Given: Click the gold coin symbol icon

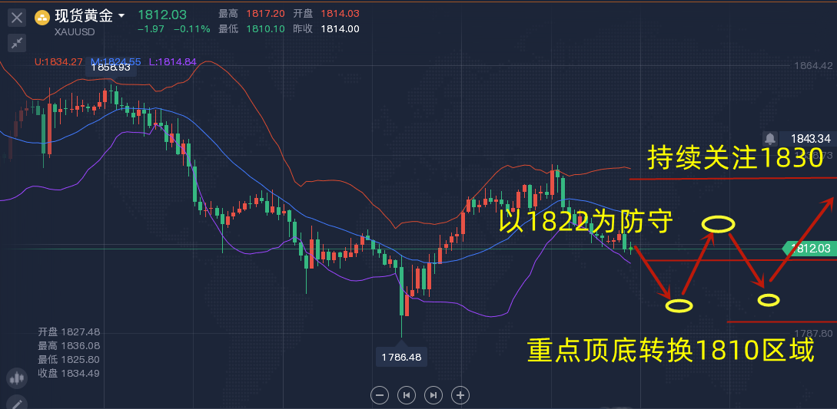Looking at the screenshot, I should coord(42,18).
